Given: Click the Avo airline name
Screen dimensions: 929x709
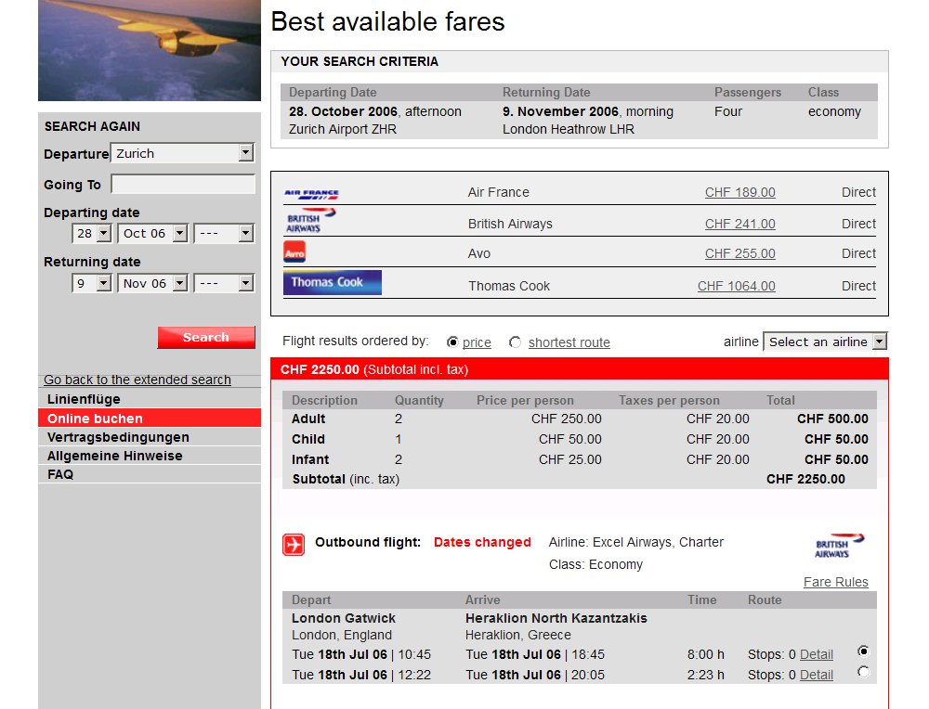Looking at the screenshot, I should 478,253.
